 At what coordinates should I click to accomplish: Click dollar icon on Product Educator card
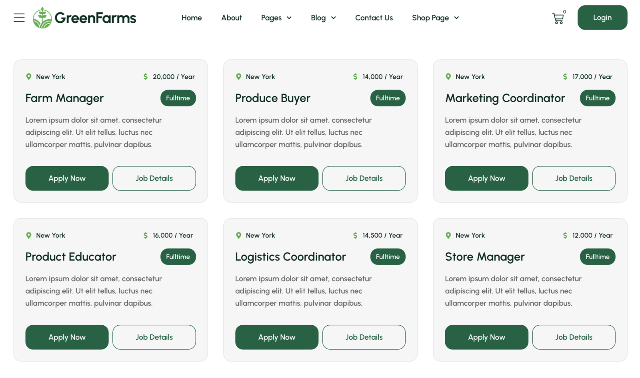[x=146, y=235]
